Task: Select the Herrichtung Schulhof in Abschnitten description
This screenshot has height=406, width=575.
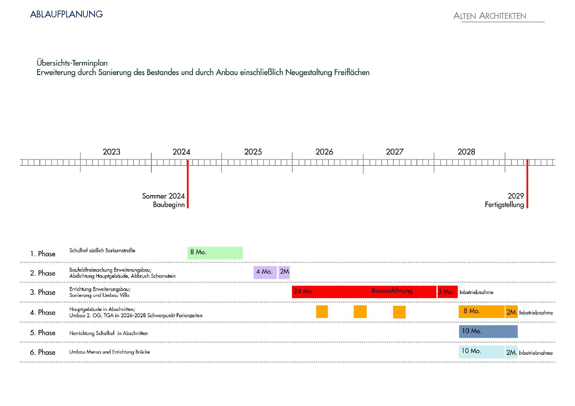Action: coord(108,333)
